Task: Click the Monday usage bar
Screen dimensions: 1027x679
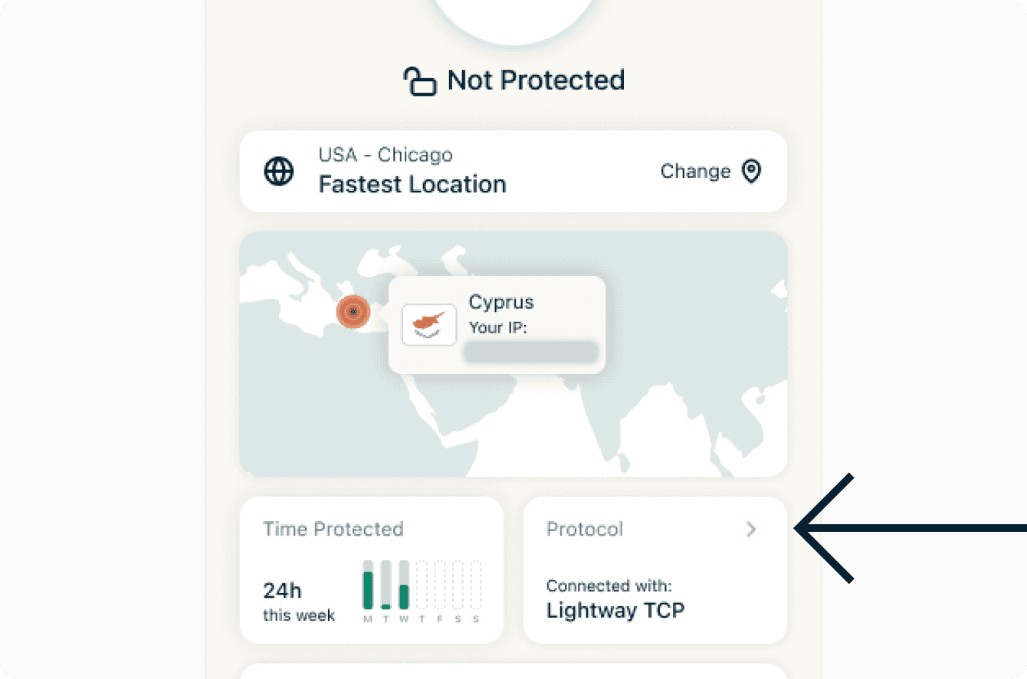Action: click(x=368, y=586)
